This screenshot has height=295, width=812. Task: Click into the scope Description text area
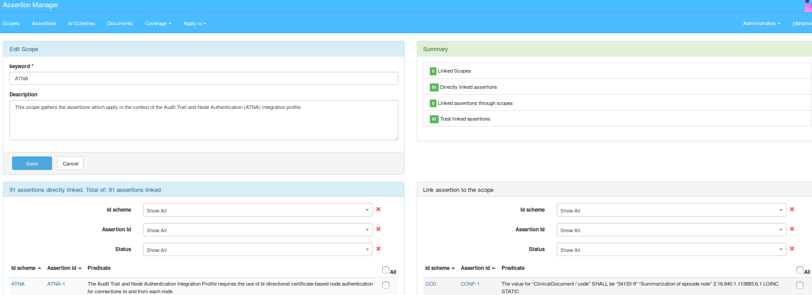click(x=204, y=120)
